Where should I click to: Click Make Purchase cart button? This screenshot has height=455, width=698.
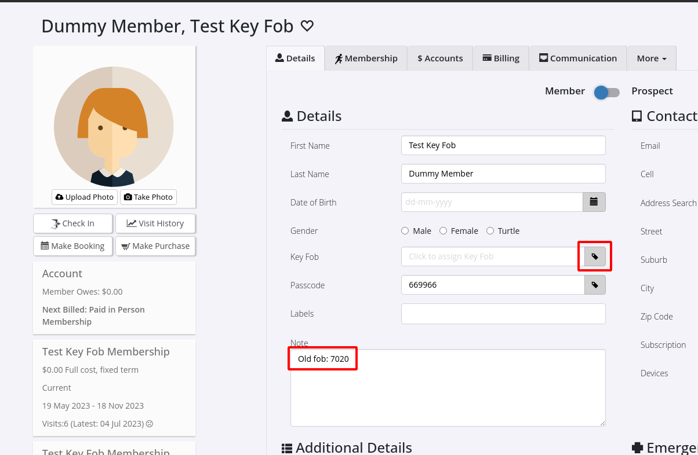(x=155, y=246)
